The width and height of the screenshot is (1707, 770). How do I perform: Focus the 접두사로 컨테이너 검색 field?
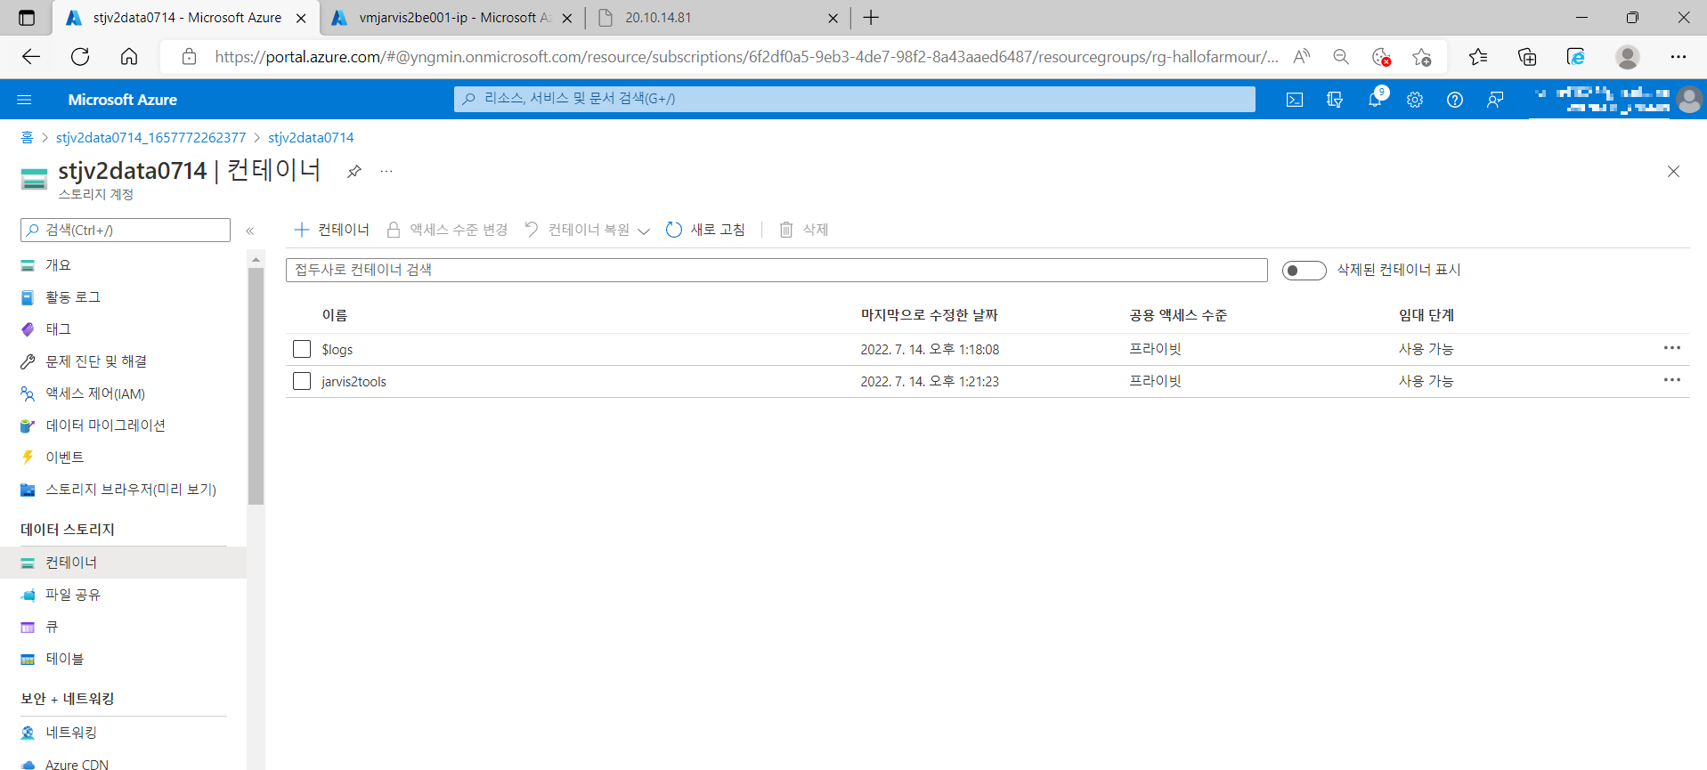pos(776,270)
